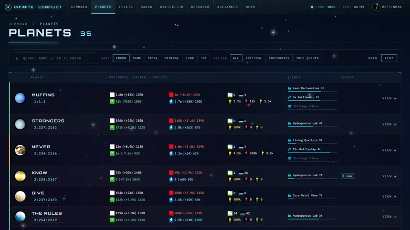Viewport: 410px width, 230px height.
Task: Click View for The Rules planet
Action: tap(389, 217)
